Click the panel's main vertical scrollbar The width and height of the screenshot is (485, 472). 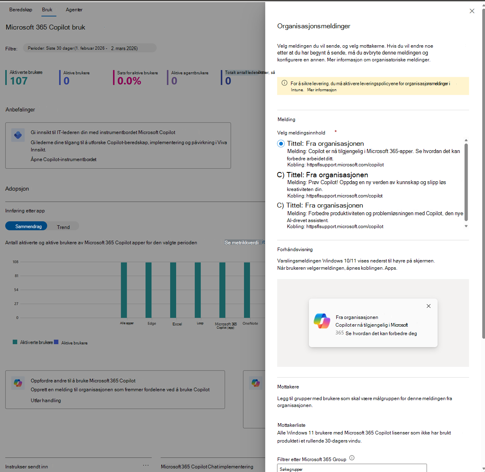[483, 173]
